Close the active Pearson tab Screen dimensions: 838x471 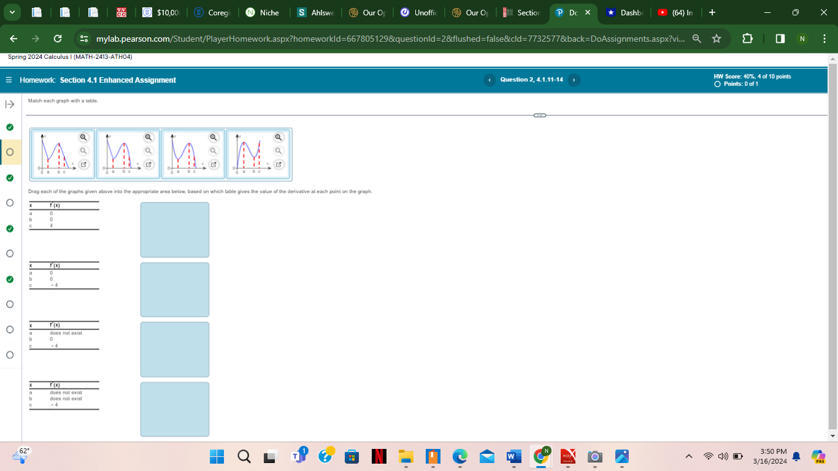587,12
